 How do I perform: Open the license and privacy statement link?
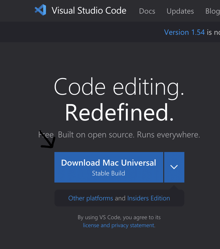tap(119, 225)
